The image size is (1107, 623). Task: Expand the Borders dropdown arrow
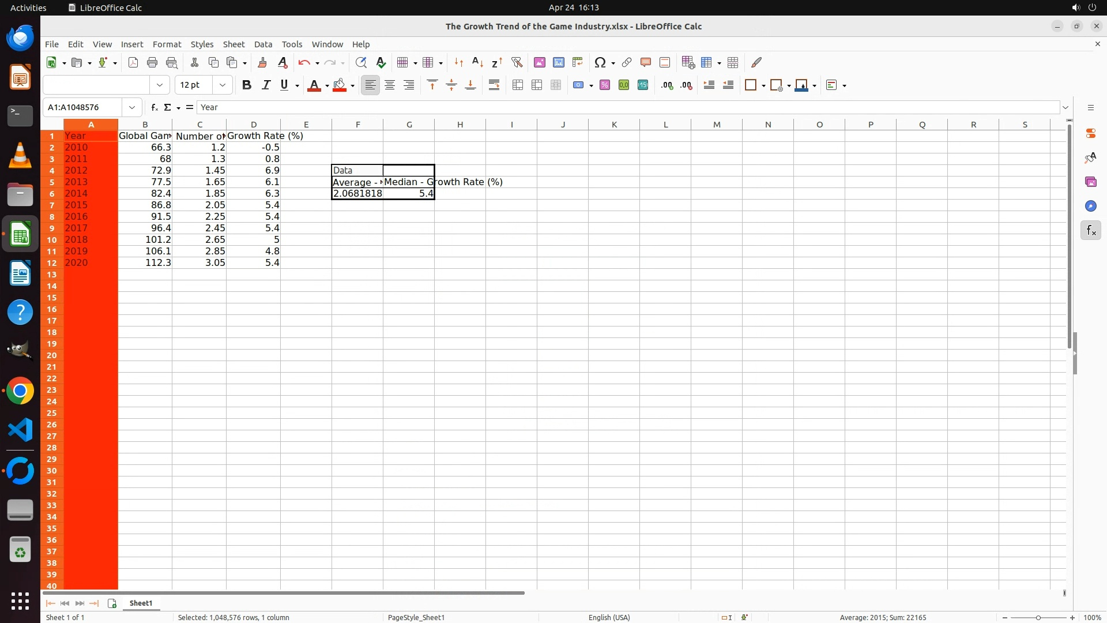[x=763, y=85]
